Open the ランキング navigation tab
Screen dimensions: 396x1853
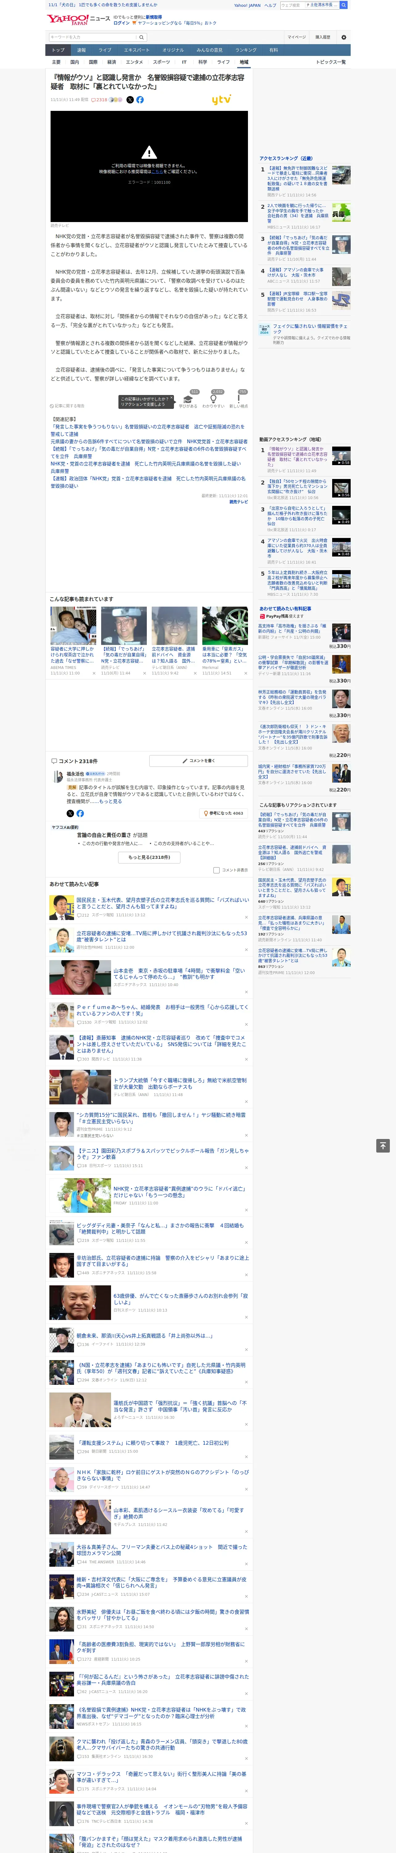coord(246,50)
